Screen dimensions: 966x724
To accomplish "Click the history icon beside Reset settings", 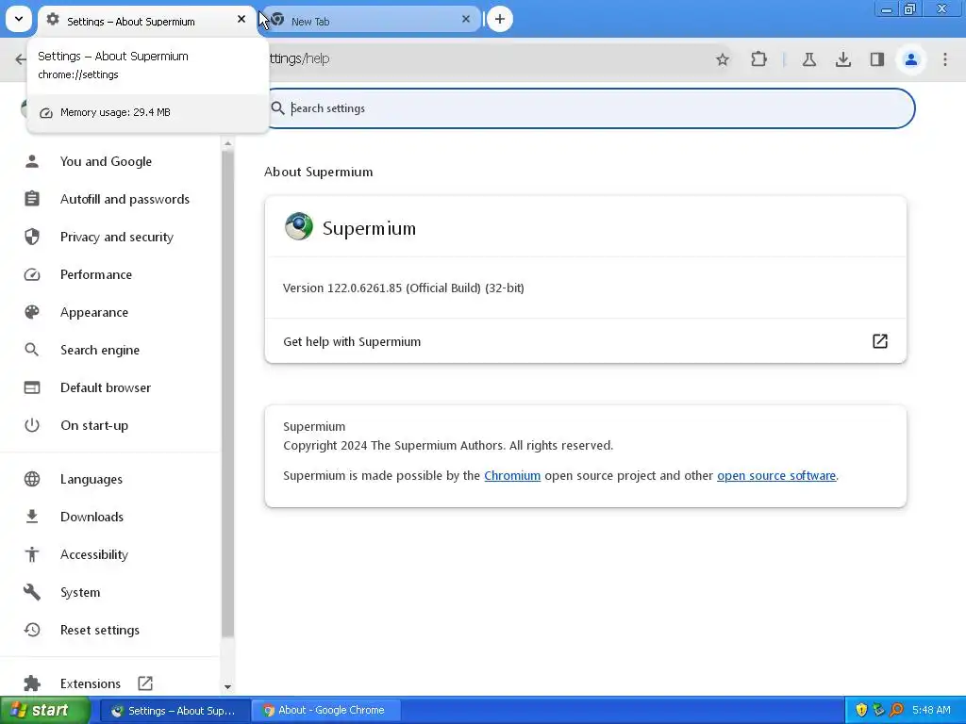I will click(x=32, y=630).
